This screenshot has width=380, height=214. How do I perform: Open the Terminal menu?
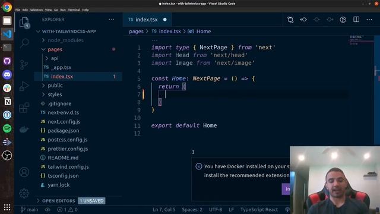click(x=74, y=10)
